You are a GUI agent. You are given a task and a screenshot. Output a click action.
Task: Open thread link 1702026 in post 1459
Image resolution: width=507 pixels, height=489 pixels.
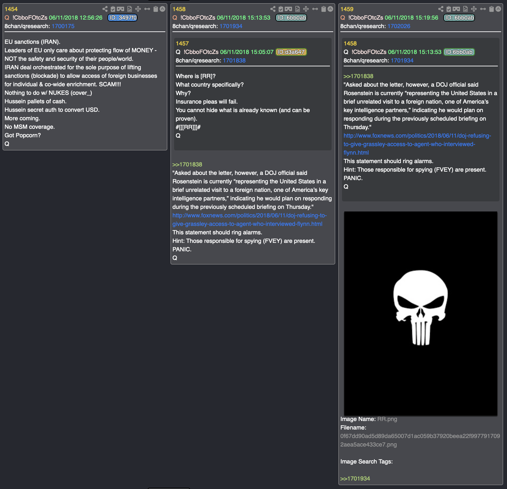point(399,26)
